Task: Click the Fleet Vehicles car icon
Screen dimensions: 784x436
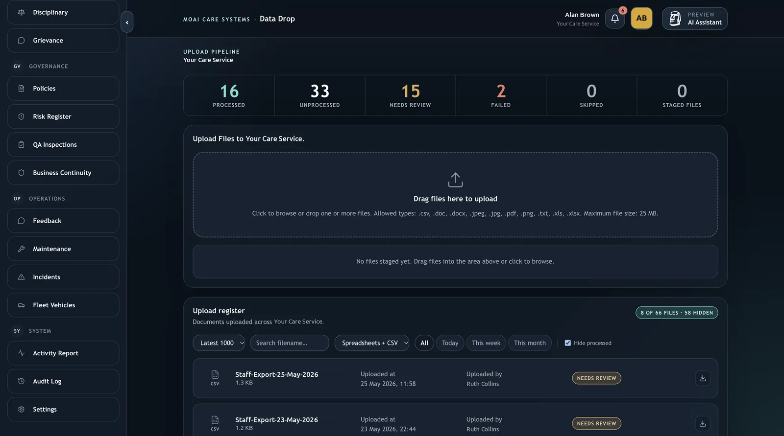Action: (21, 305)
